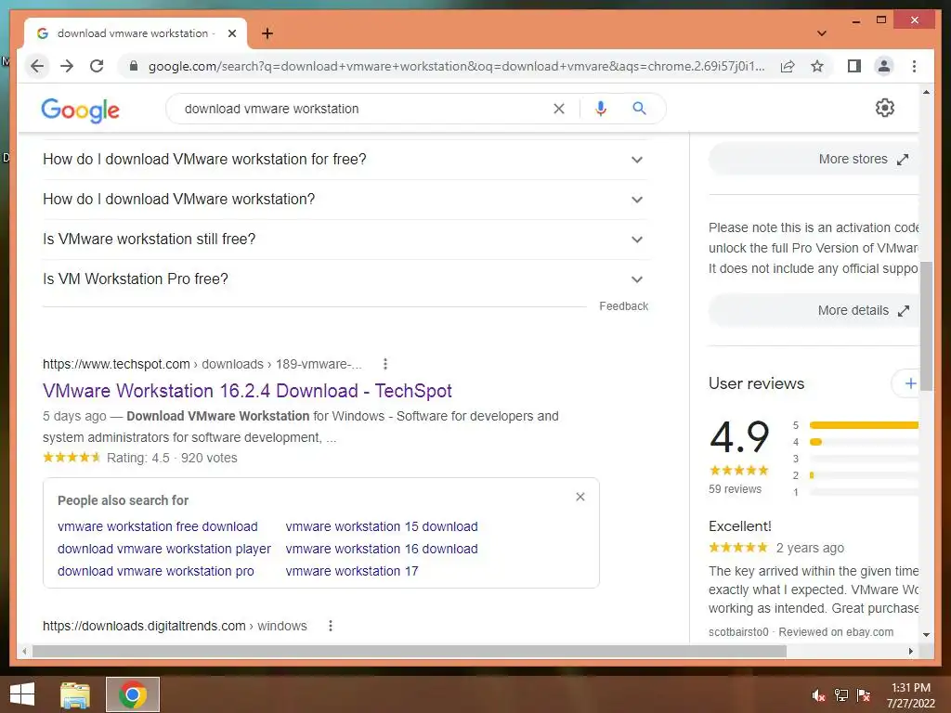951x713 pixels.
Task: Open Google quick settings gear
Action: click(x=885, y=108)
